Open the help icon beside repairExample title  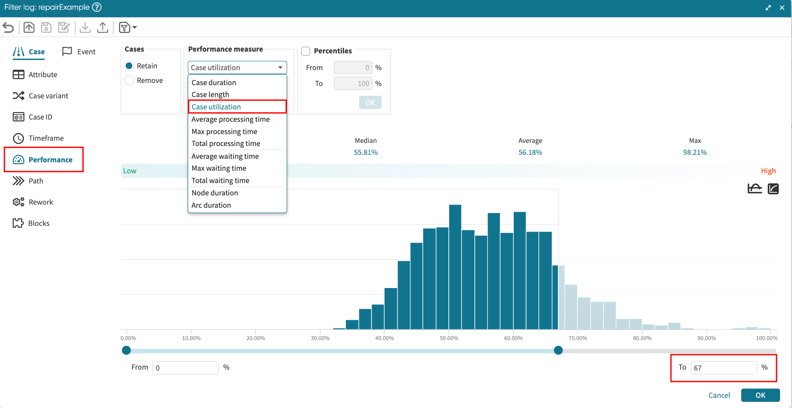click(97, 7)
